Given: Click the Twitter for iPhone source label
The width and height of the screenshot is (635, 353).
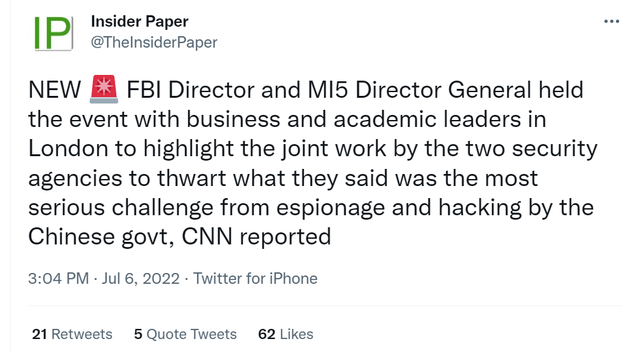Looking at the screenshot, I should (x=255, y=279).
